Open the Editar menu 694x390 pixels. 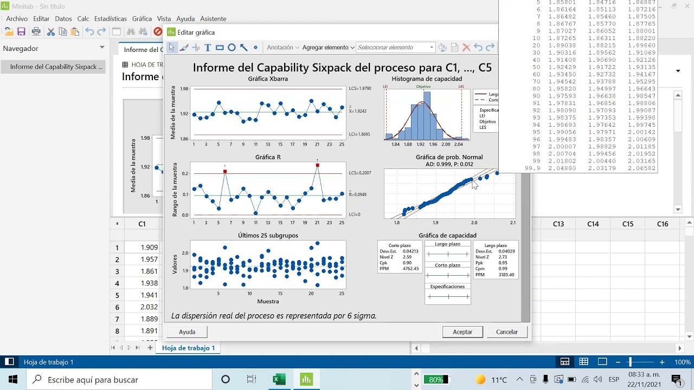pyautogui.click(x=41, y=18)
